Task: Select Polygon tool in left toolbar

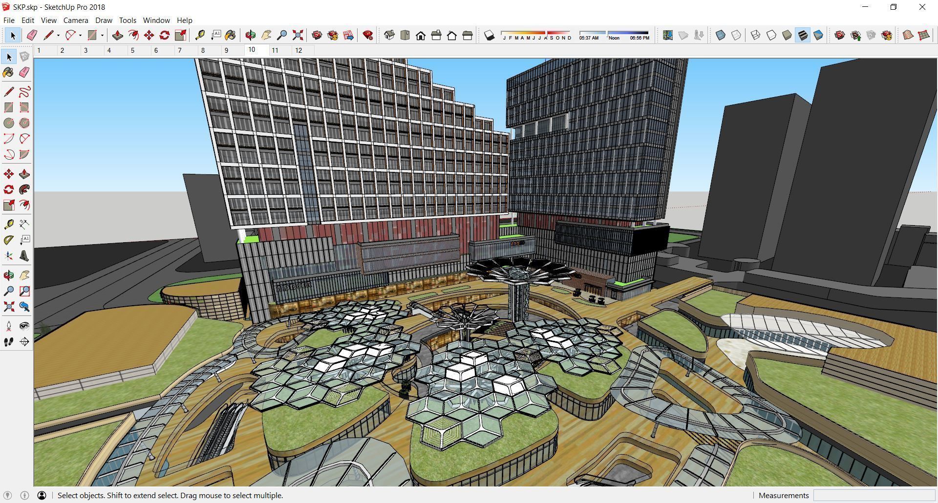Action: (x=24, y=123)
